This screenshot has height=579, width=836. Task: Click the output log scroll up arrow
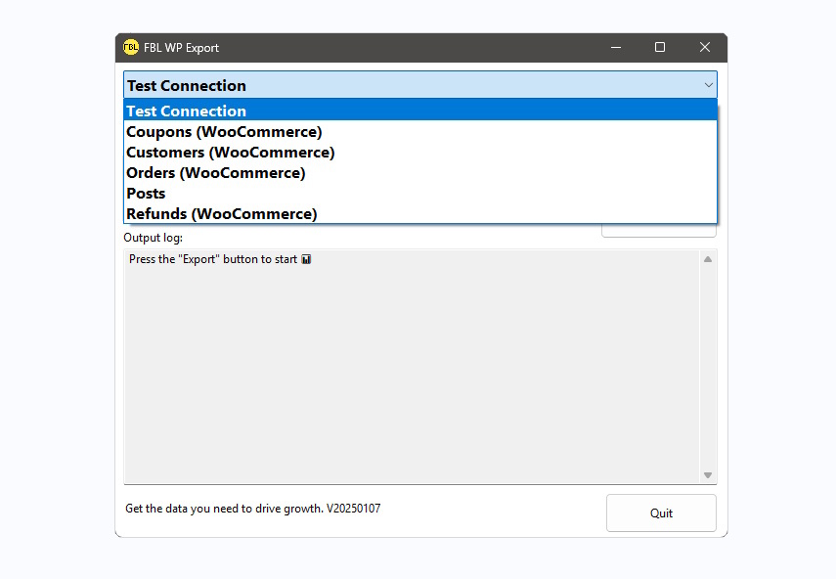[x=708, y=259]
